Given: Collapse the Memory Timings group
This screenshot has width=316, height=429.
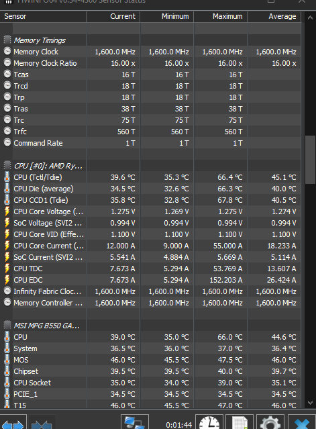Looking at the screenshot, I should [7, 40].
